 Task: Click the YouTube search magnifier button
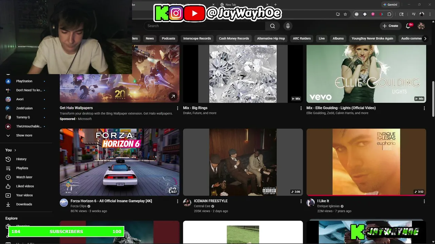pos(273,26)
